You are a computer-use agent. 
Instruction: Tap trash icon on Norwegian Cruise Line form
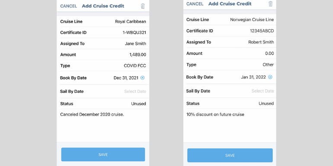click(x=270, y=4)
